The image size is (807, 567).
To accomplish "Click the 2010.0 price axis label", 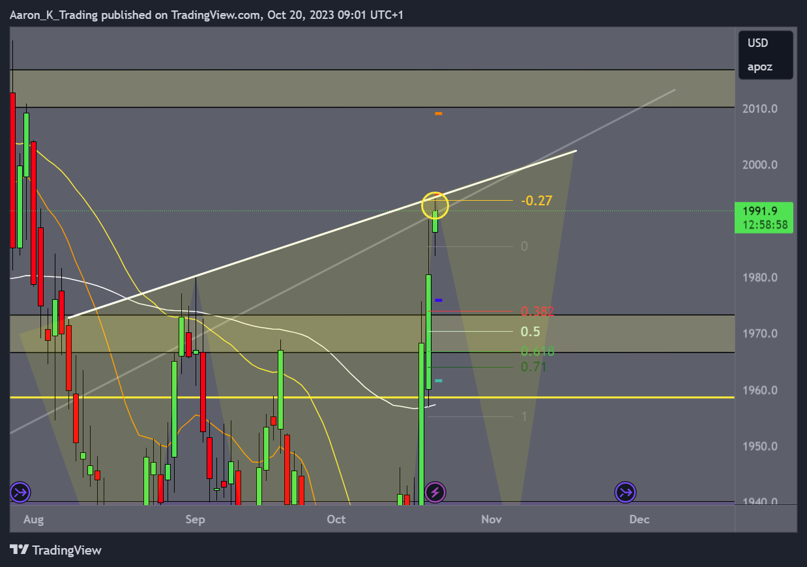I will coord(759,109).
